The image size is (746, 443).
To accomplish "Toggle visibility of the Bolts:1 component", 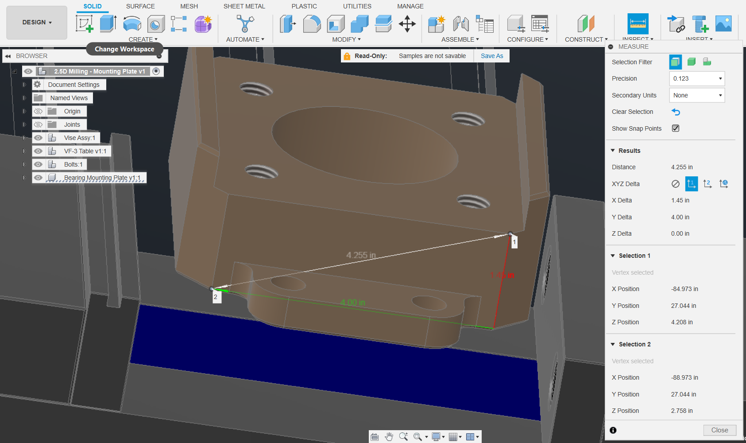I will (38, 164).
